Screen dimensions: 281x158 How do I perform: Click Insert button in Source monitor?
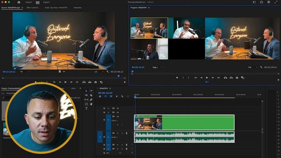click(x=84, y=82)
